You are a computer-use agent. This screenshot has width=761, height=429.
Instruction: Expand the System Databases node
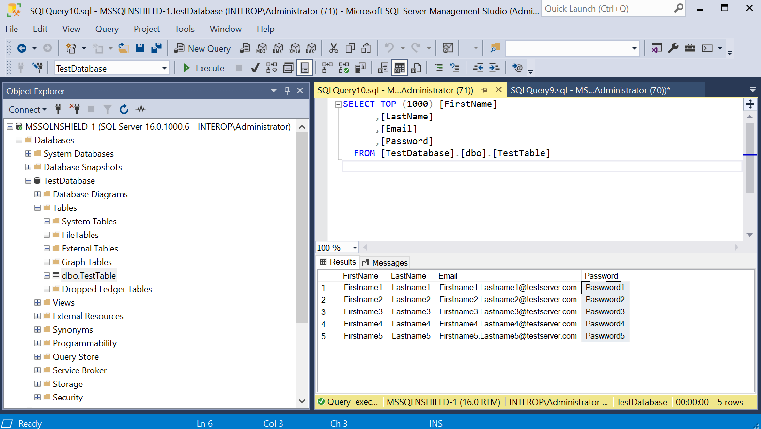[x=28, y=154]
